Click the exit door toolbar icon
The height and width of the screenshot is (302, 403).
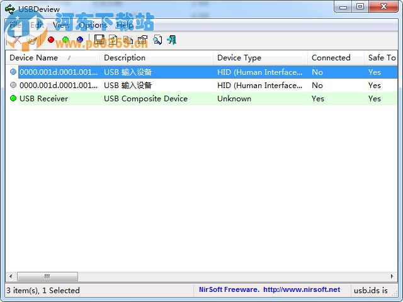pos(171,40)
